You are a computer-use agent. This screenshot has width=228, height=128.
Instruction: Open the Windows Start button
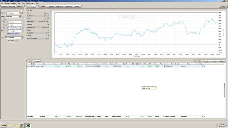(3, 126)
